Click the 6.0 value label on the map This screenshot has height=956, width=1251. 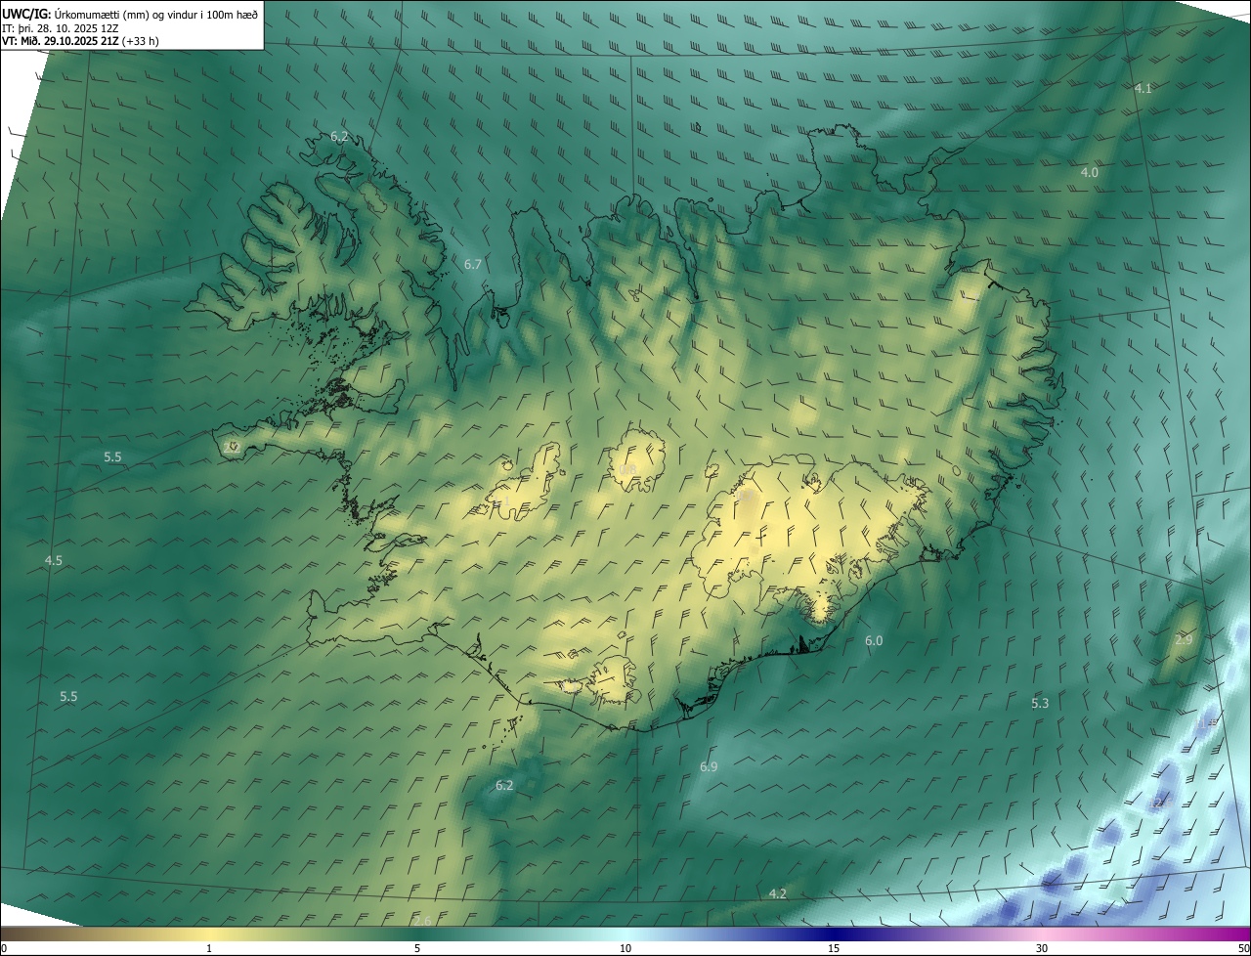pos(874,641)
